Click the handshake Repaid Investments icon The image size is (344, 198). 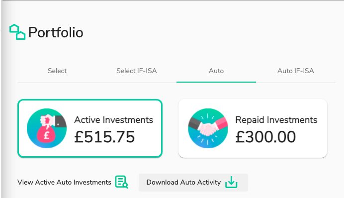coord(208,128)
